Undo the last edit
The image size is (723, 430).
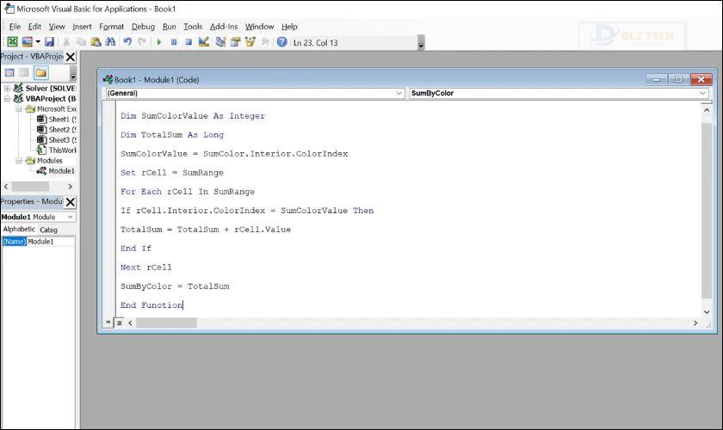pos(127,42)
